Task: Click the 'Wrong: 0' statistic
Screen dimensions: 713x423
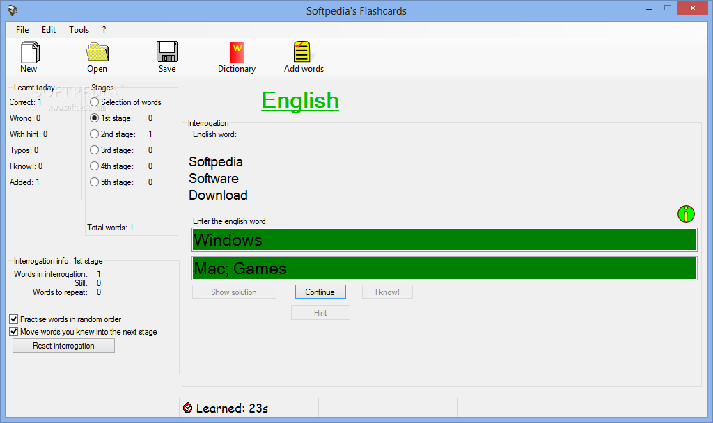Action: click(25, 118)
